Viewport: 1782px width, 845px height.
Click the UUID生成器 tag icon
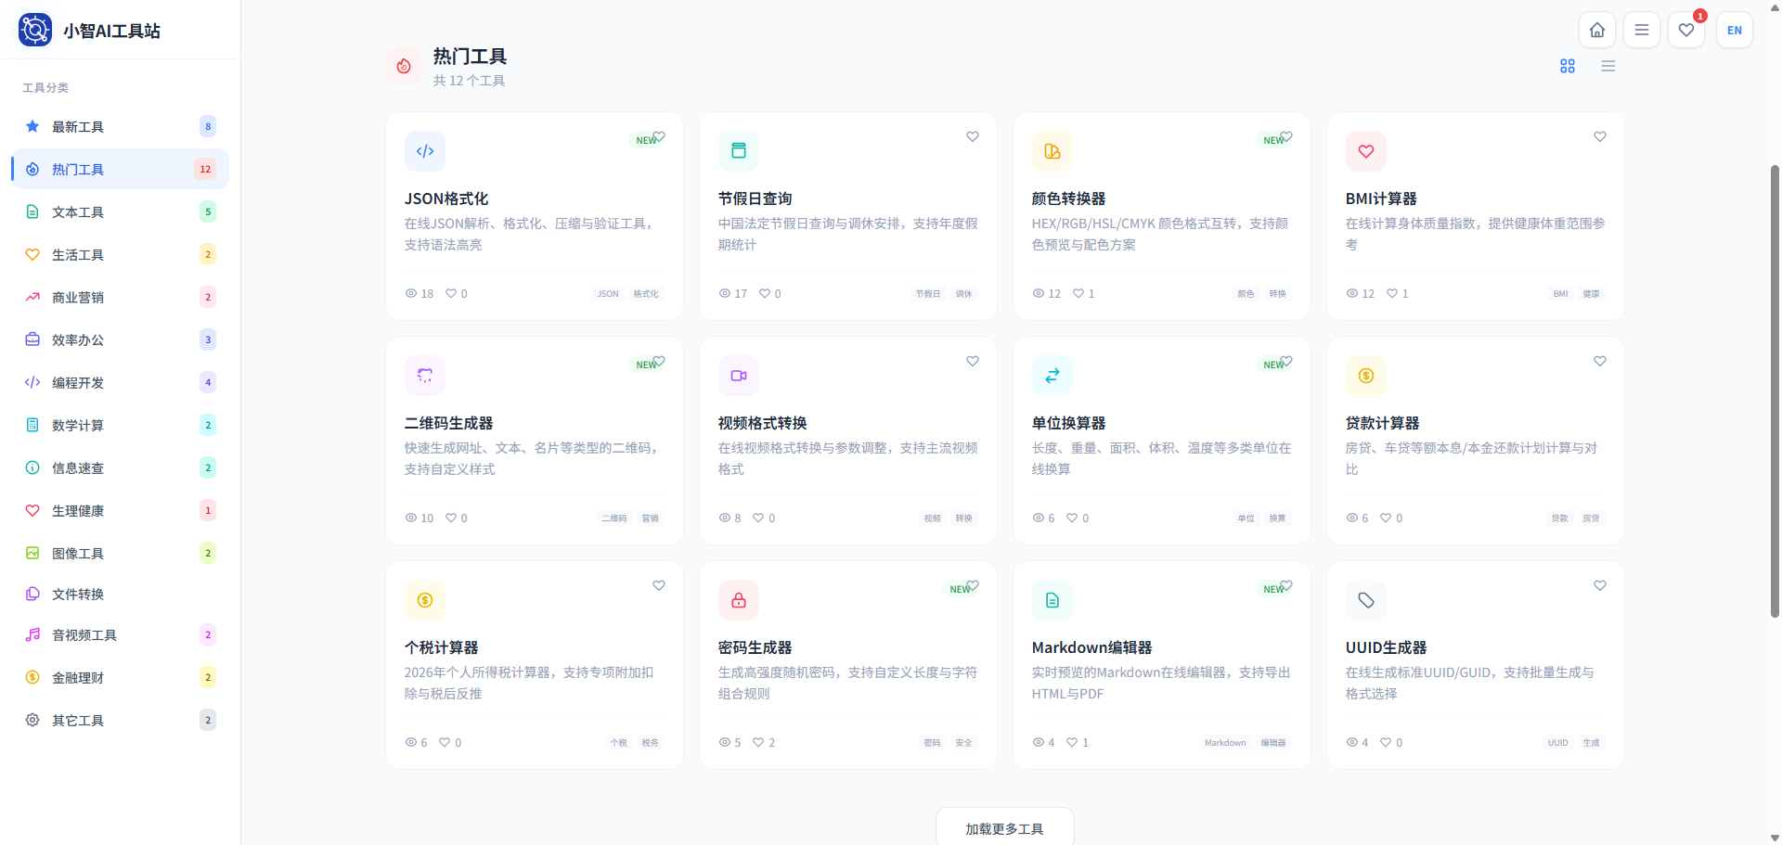[1366, 600]
